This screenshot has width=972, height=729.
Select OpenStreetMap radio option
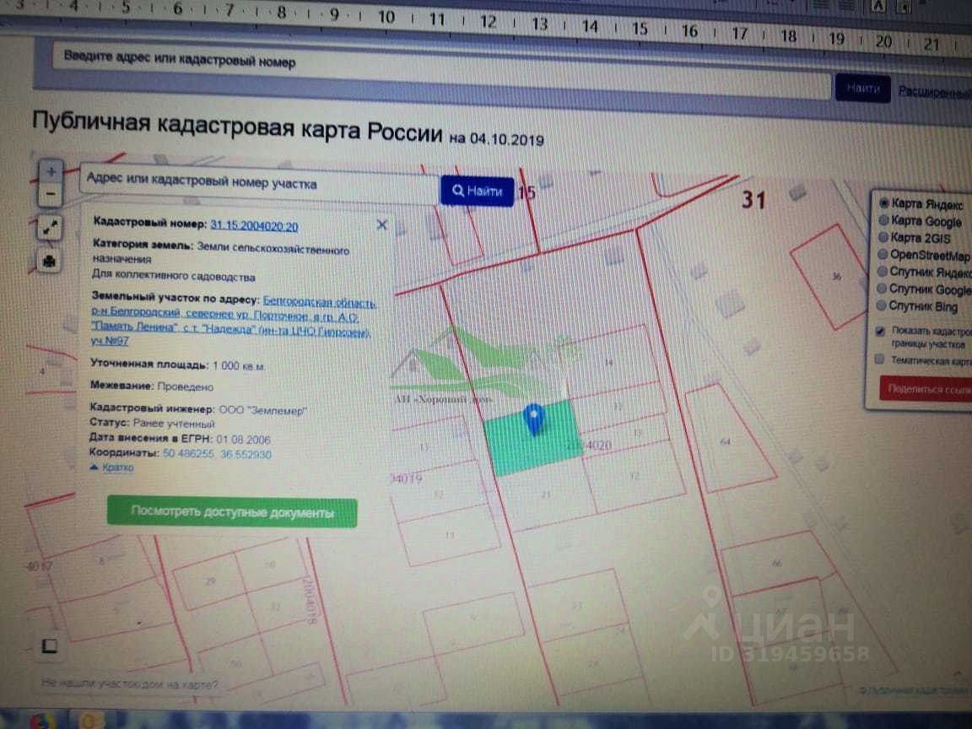pos(883,254)
